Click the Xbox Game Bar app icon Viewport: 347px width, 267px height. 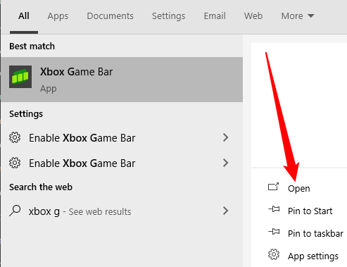click(x=20, y=77)
